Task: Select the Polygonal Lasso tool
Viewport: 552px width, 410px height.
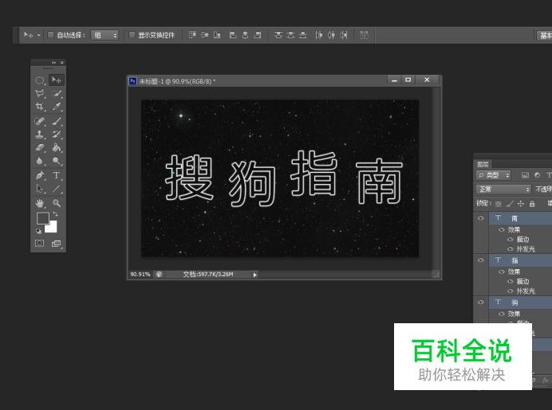Action: pos(40,93)
